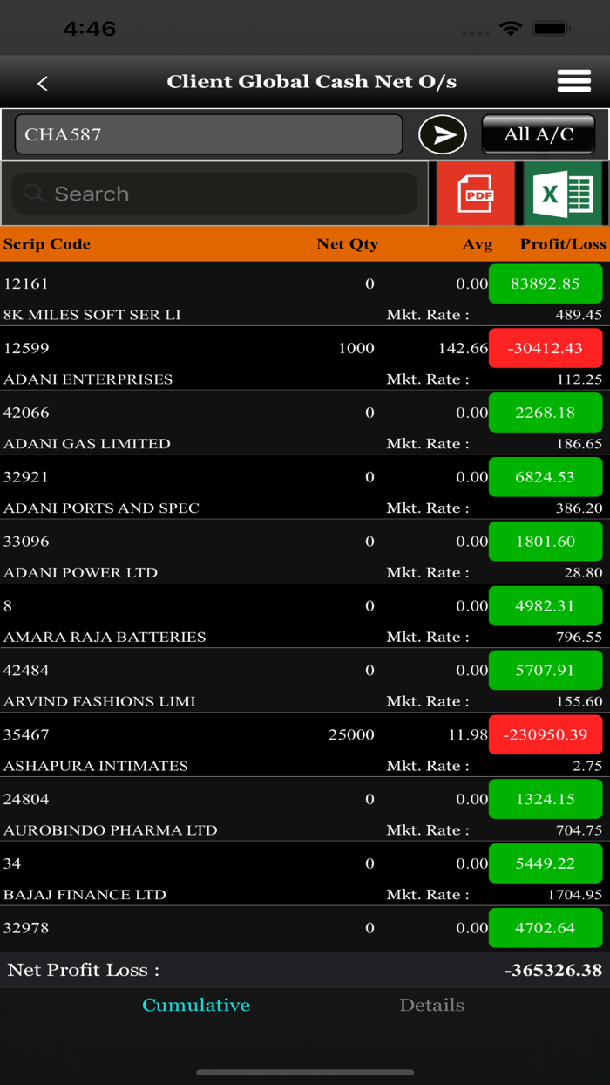Tap profit value 5707.91

click(546, 671)
